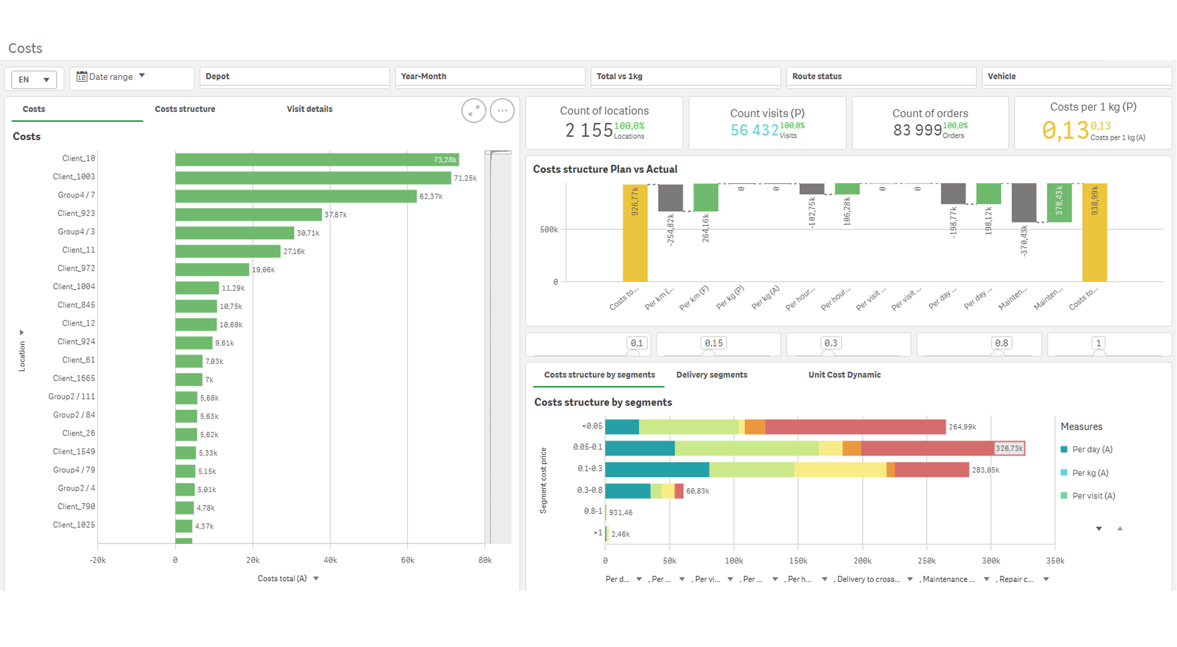
Task: Open the Route status filter
Action: coord(881,77)
